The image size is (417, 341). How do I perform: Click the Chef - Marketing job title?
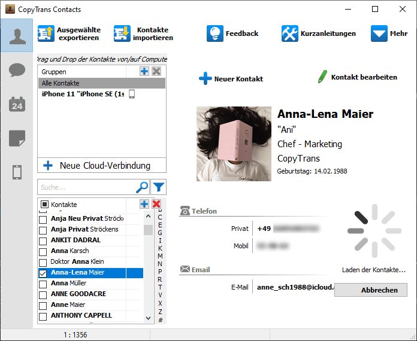310,144
